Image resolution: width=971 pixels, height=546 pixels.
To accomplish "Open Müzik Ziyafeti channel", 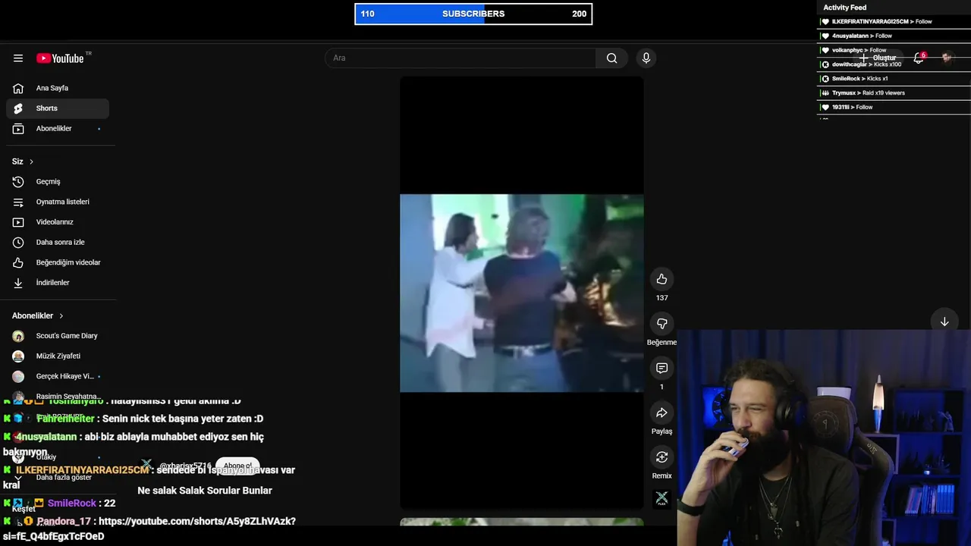I will tap(58, 356).
